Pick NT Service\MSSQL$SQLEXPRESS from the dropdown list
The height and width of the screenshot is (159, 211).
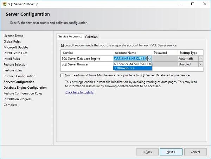pyautogui.click(x=132, y=64)
